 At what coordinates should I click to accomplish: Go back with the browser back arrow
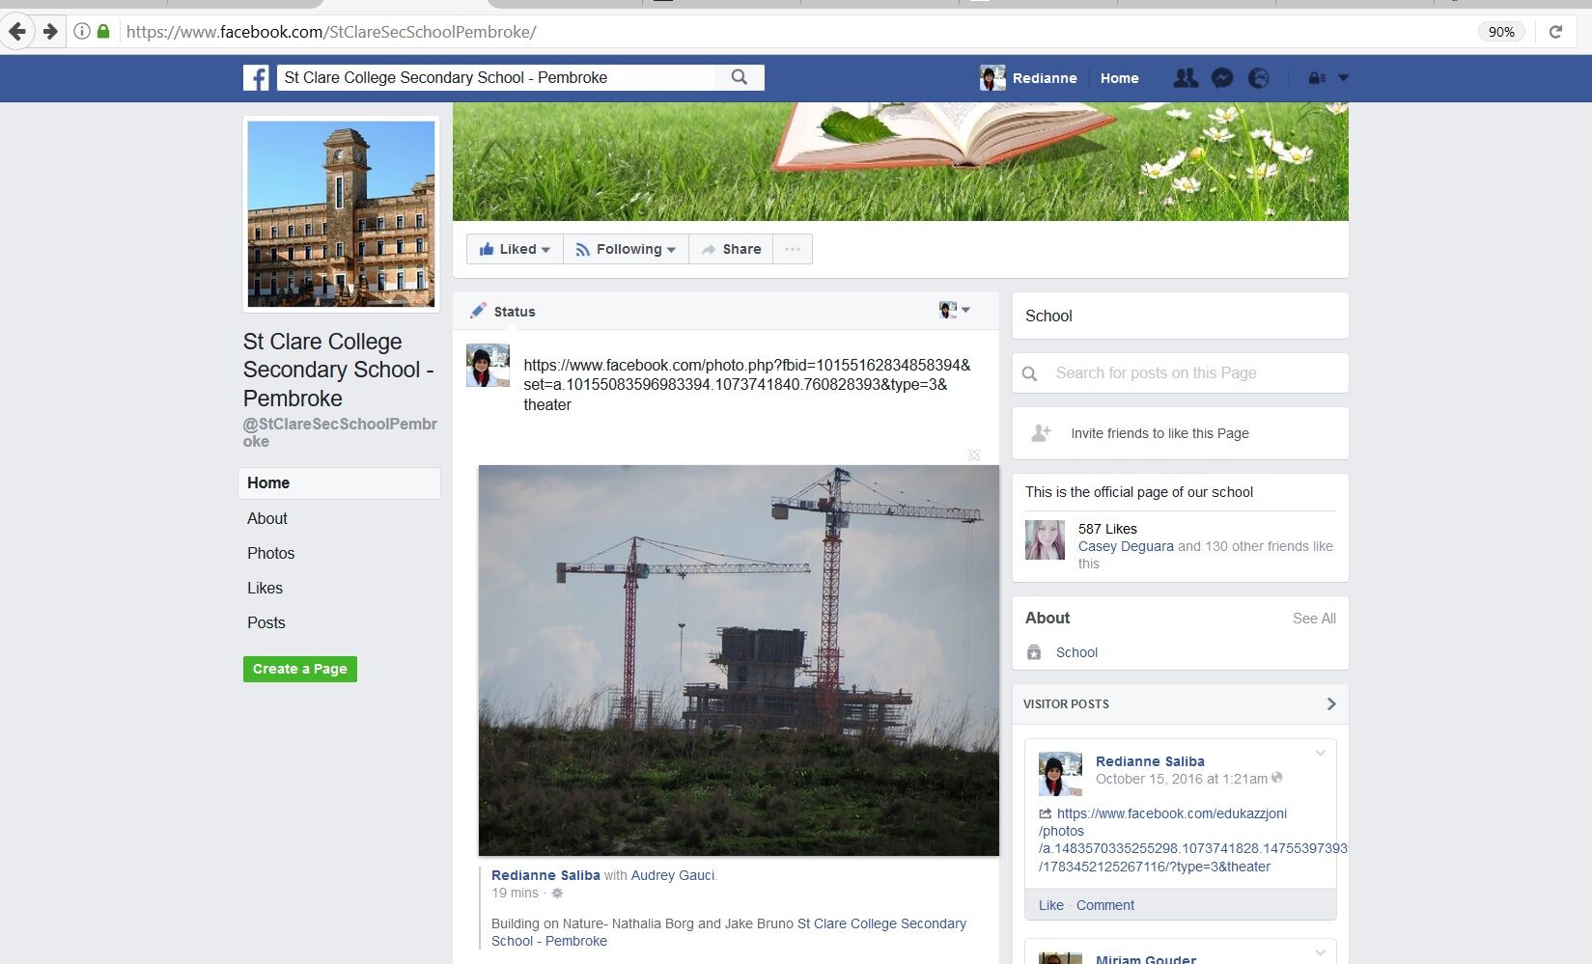pos(17,32)
